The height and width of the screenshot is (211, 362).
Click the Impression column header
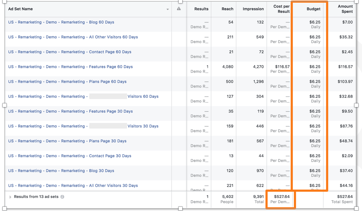click(x=253, y=9)
